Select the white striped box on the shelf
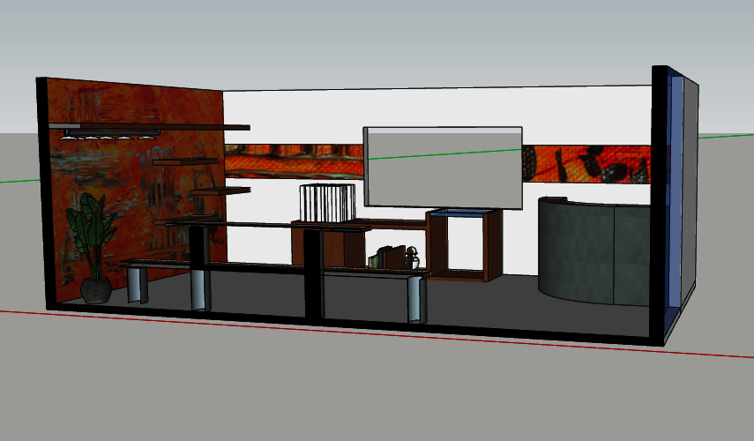Viewport: 754px width, 441px height. click(326, 203)
